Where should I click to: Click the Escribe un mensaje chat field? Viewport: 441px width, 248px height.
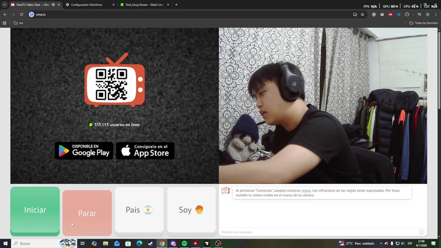click(319, 232)
